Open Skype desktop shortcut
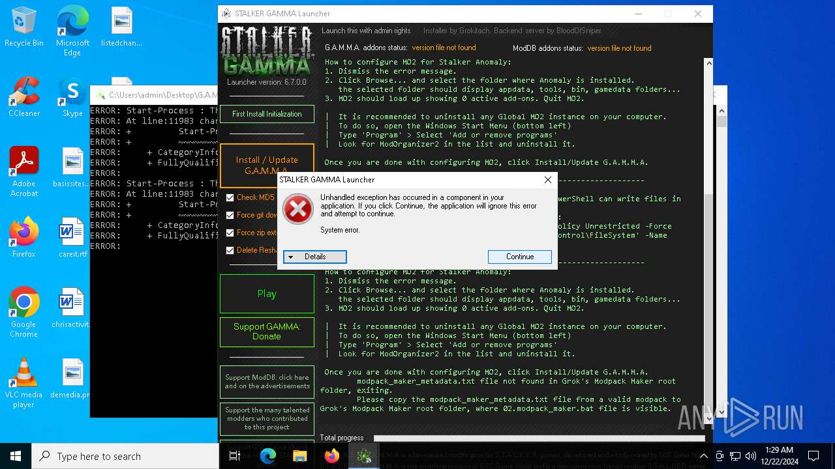This screenshot has width=835, height=469. [72, 97]
